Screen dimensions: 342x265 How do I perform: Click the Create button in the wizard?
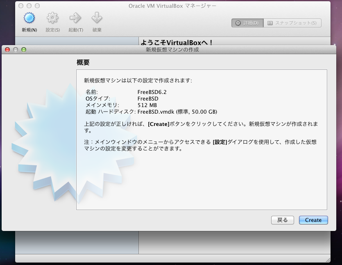(x=313, y=220)
